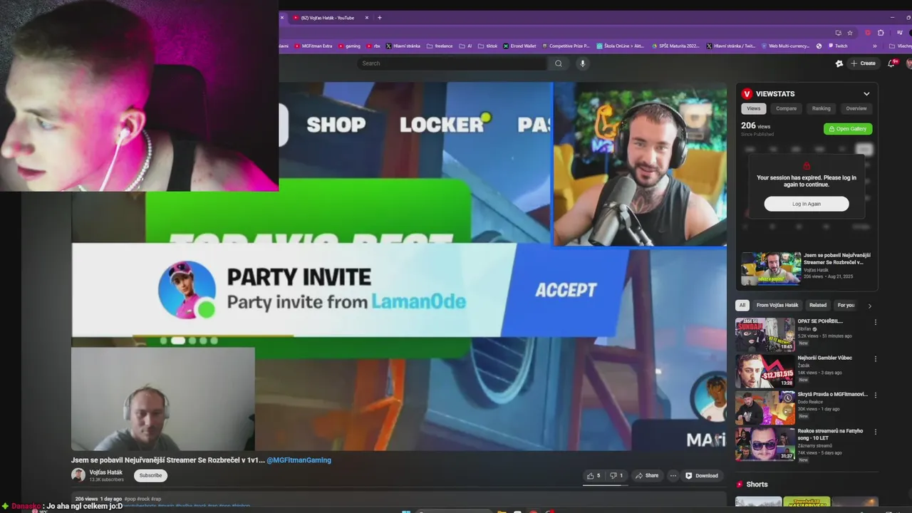The width and height of the screenshot is (912, 513).
Task: Open OPAT SE POHŘBIL video thumbnail
Action: (x=765, y=335)
